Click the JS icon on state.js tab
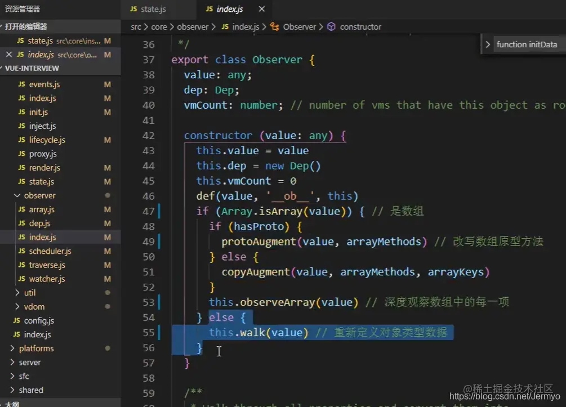Image resolution: width=566 pixels, height=407 pixels. (x=133, y=9)
